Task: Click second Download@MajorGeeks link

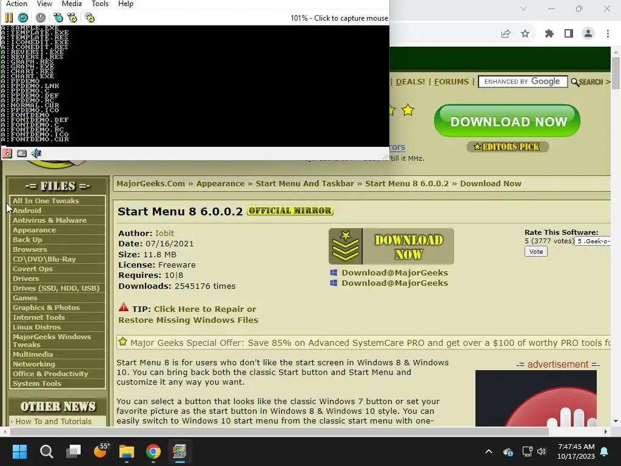Action: point(394,283)
